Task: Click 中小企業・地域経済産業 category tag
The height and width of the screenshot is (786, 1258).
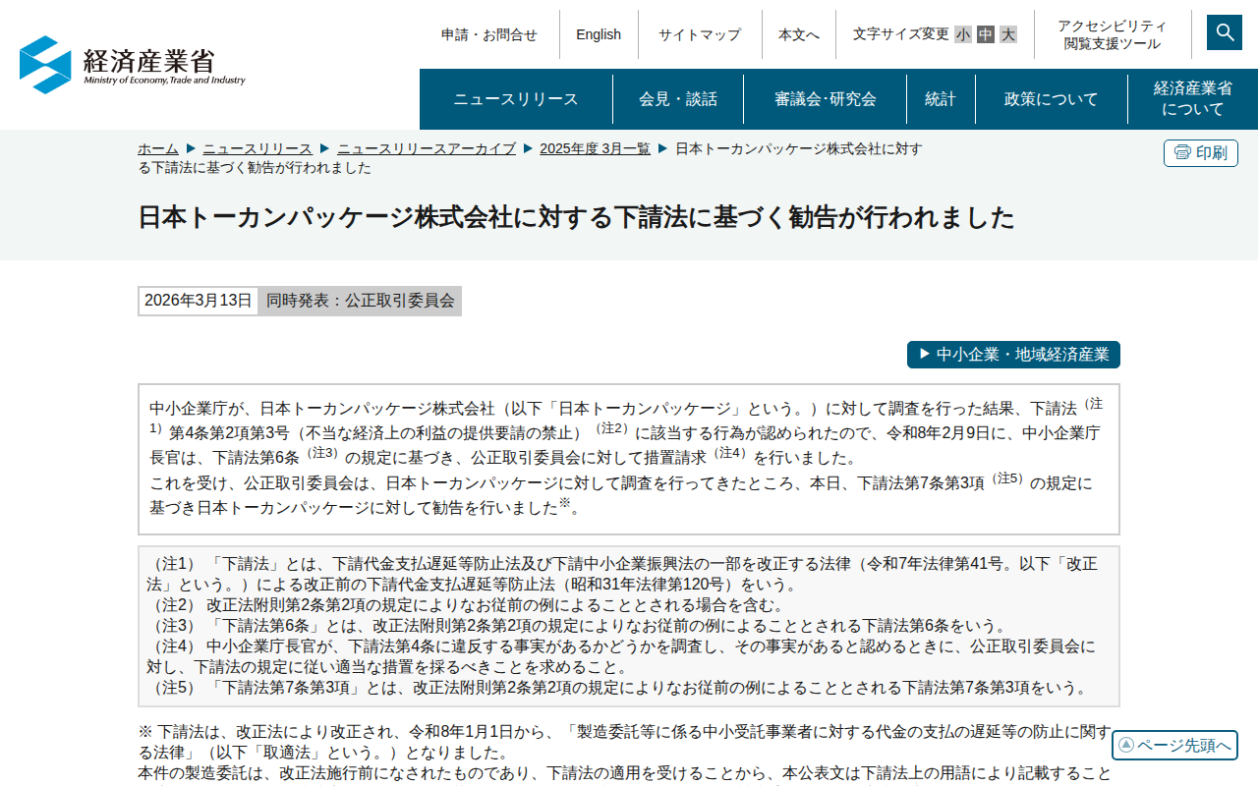Action: [1013, 355]
